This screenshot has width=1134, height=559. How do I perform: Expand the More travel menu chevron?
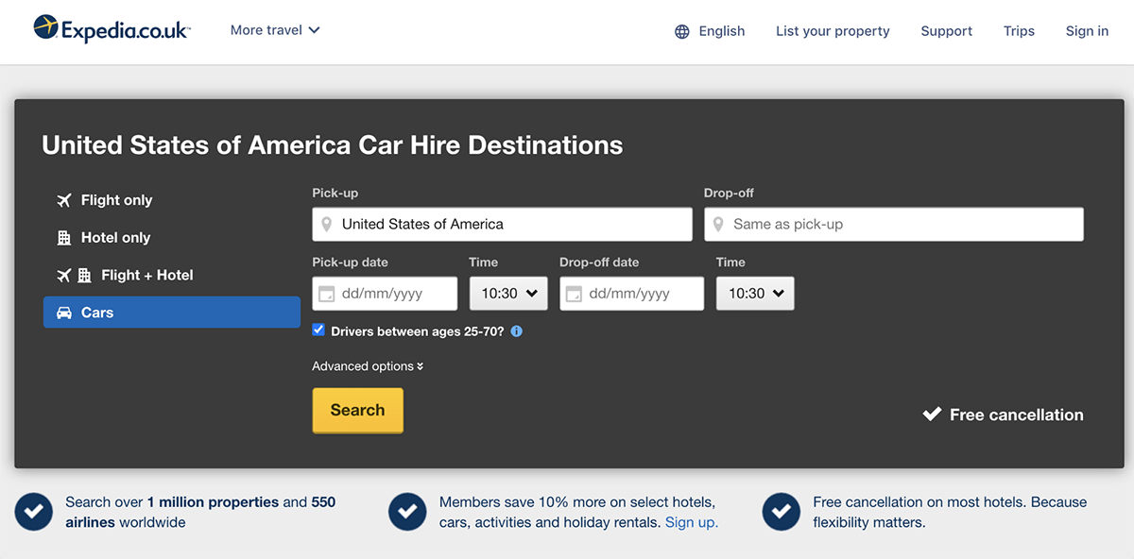[313, 29]
